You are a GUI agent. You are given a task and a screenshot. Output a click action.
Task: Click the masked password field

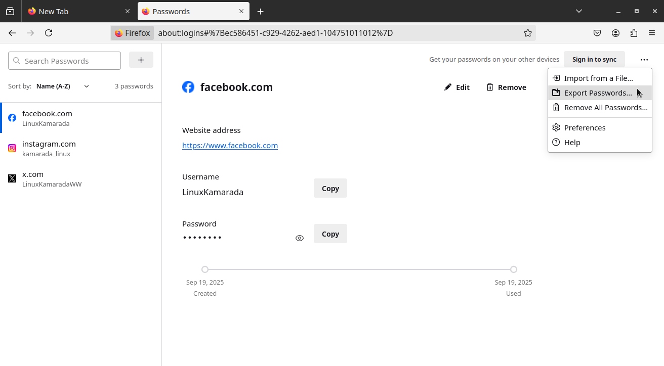[x=202, y=238]
